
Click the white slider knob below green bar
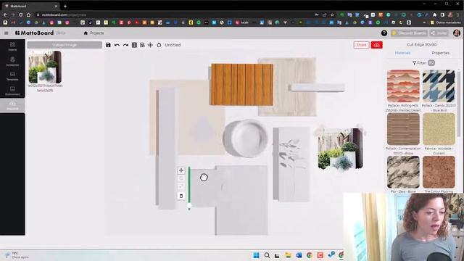coord(189,205)
